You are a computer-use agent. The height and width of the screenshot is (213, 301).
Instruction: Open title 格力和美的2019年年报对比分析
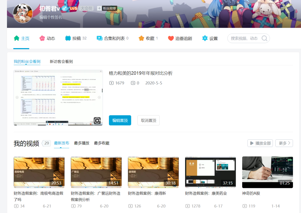141,73
